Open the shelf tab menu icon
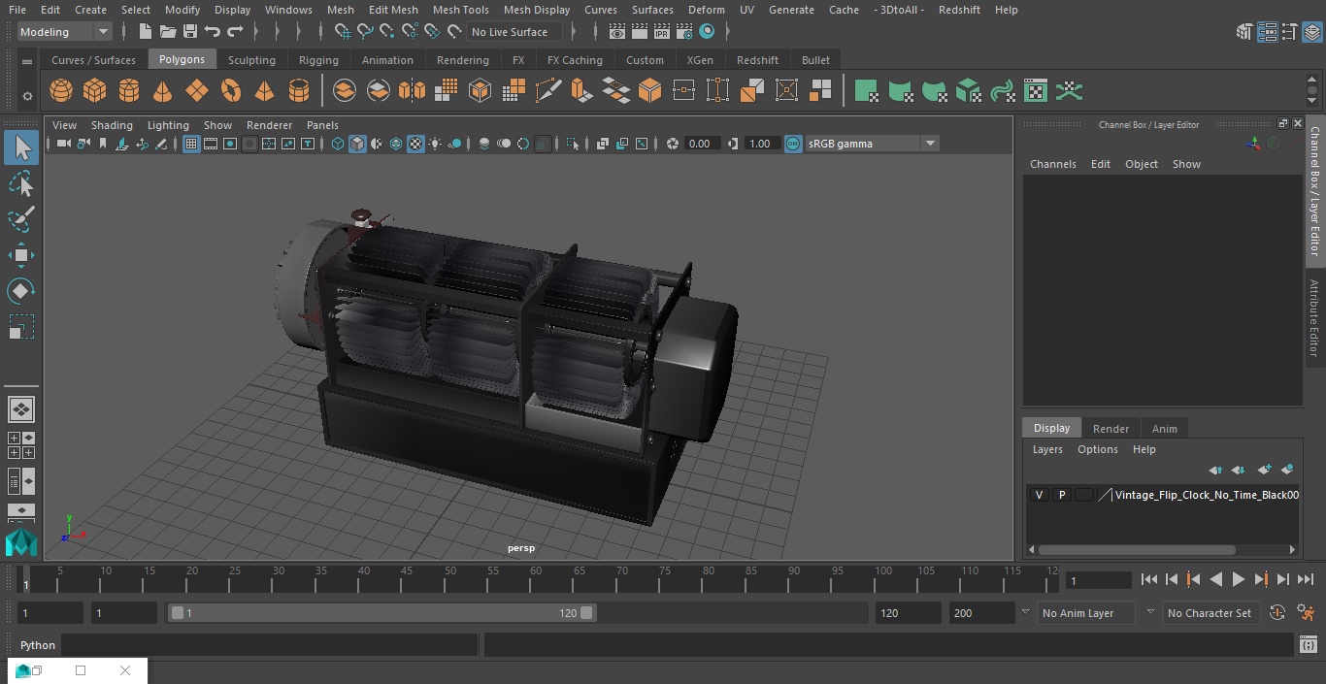The width and height of the screenshot is (1326, 684). [27, 61]
